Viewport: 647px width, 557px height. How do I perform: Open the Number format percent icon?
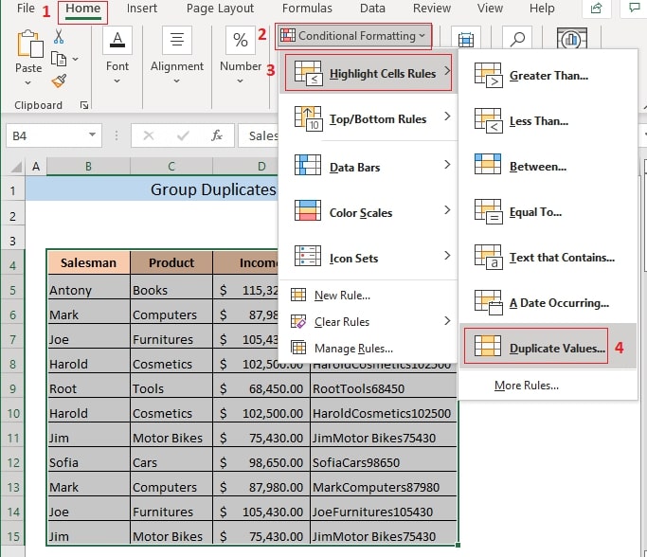pyautogui.click(x=241, y=40)
